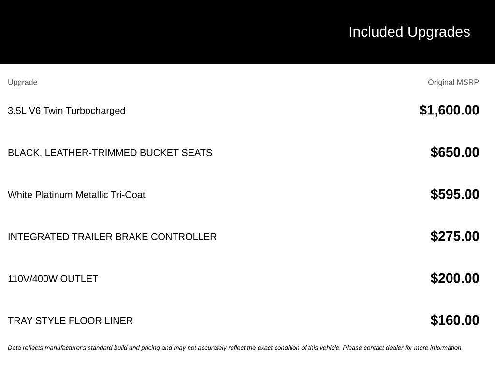Screen dimensions: 495x371
Task: Choose Integrated Trailer Brake Controller item
Action: [112, 237]
